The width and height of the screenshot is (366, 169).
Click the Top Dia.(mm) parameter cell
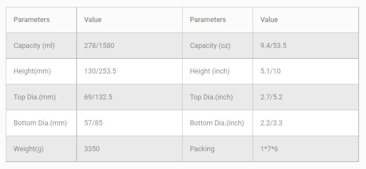(x=34, y=97)
